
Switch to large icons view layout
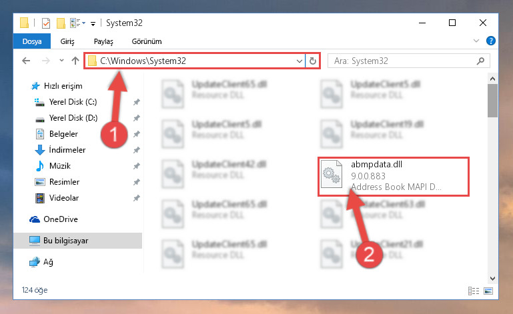click(488, 291)
